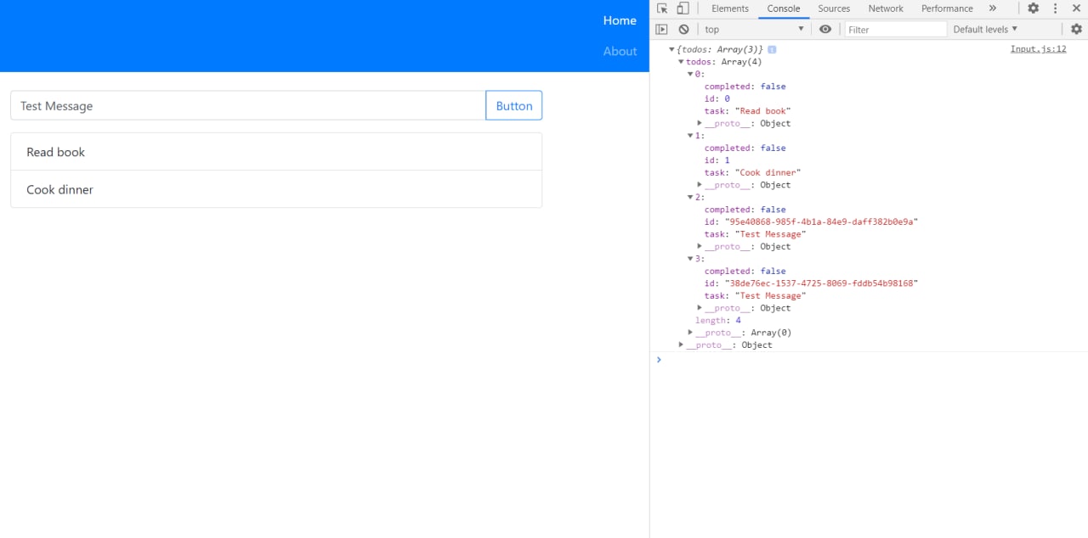Click the blue info badge next to todos
The height and width of the screenshot is (538, 1088).
pyautogui.click(x=772, y=50)
